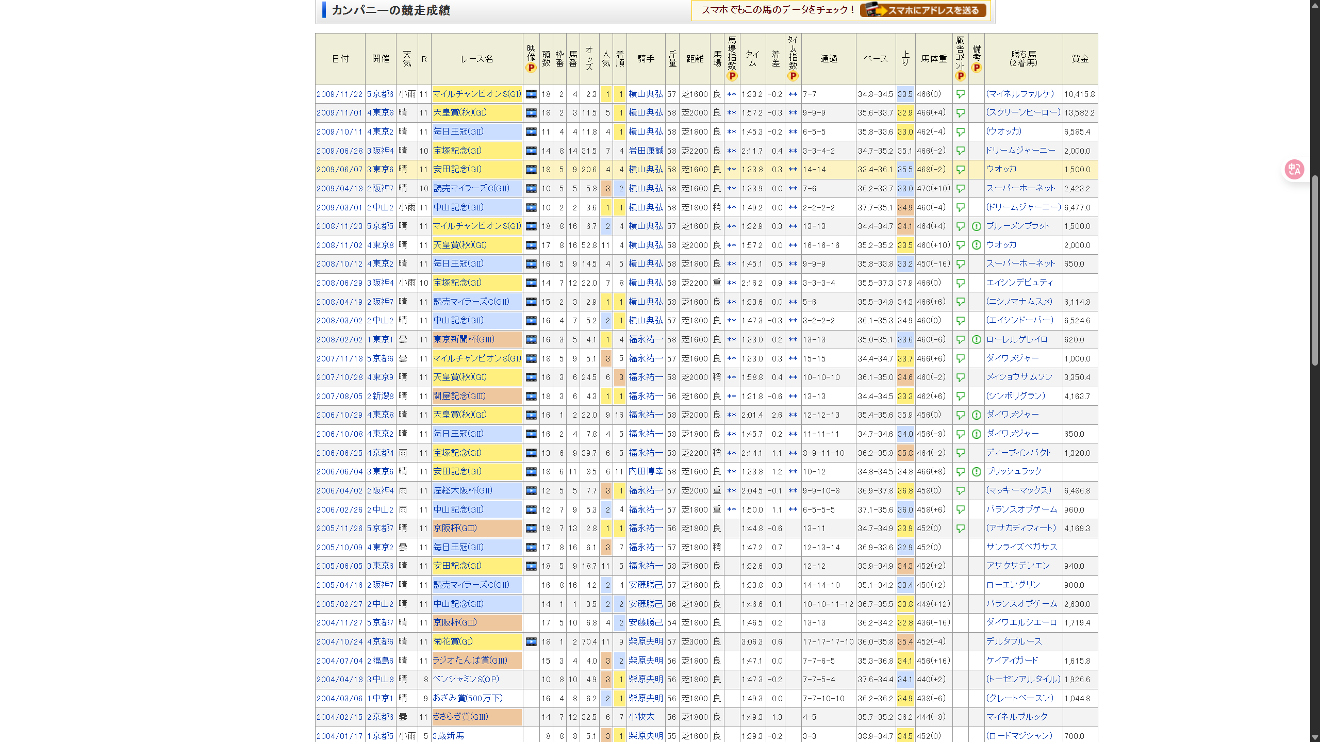Open remarks icon for 2008/11/02 row

976,245
